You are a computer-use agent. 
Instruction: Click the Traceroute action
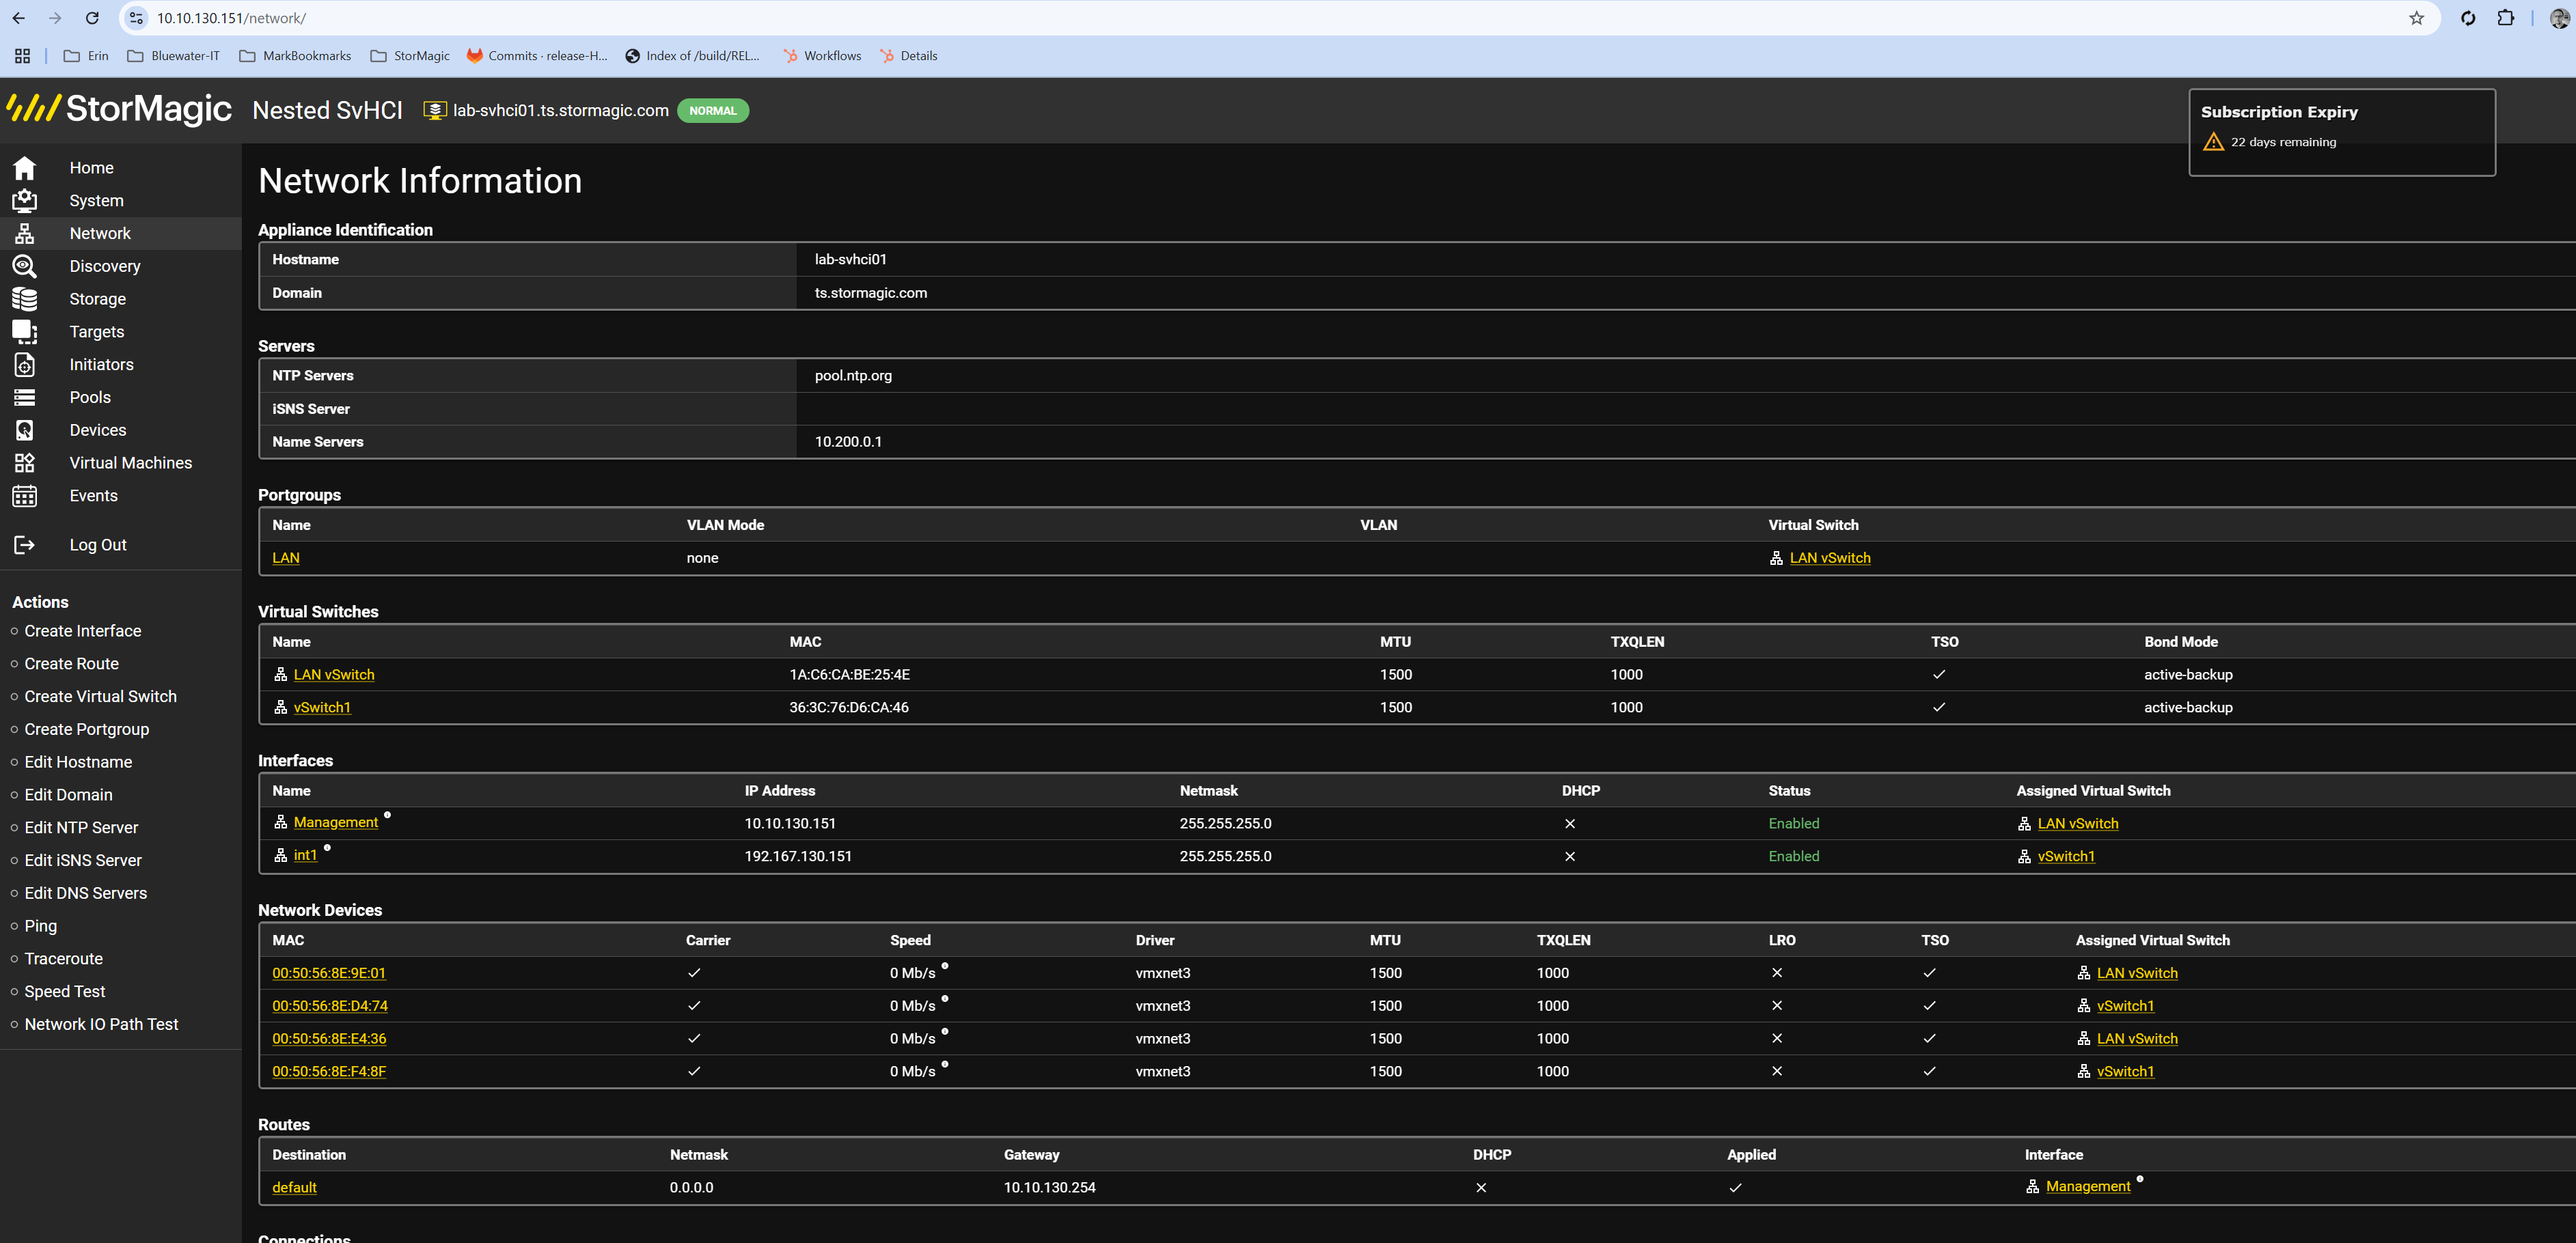(63, 960)
